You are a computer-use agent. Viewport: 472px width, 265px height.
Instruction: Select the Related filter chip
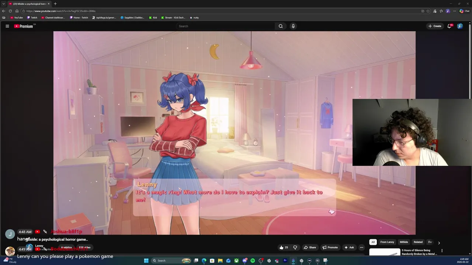click(418, 242)
